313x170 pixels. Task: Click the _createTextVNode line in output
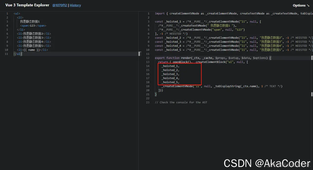(x=197, y=26)
